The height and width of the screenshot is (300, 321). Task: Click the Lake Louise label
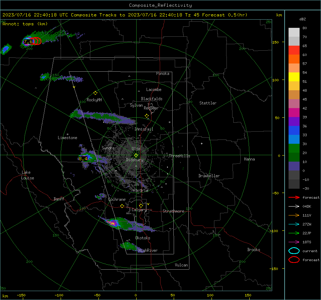(x=27, y=175)
